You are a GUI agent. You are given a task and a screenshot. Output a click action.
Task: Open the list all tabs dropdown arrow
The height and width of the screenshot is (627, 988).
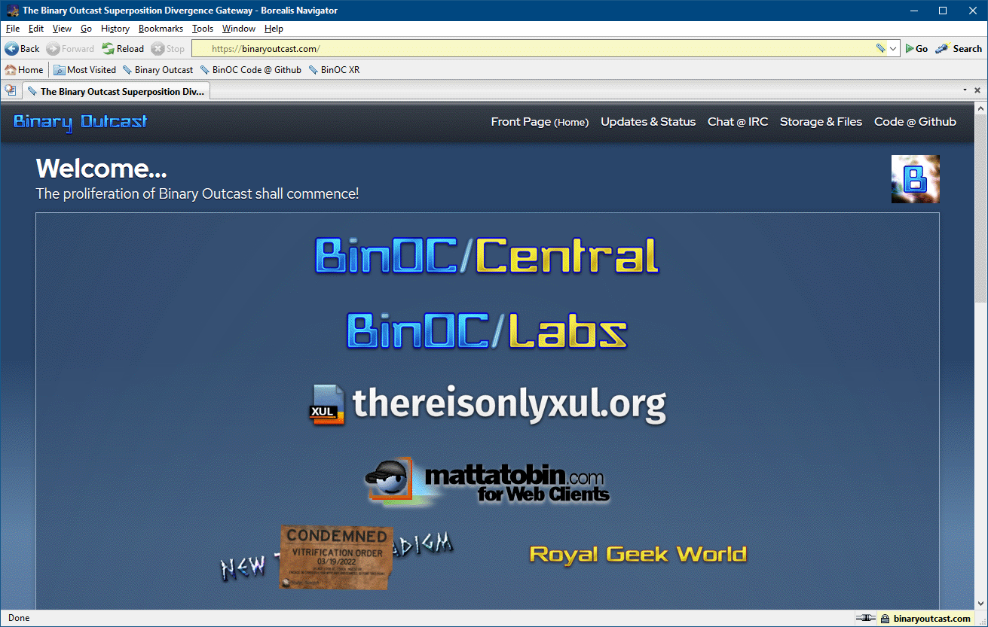(965, 90)
